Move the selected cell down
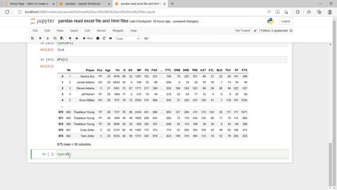This screenshot has height=190, width=337. (x=77, y=39)
